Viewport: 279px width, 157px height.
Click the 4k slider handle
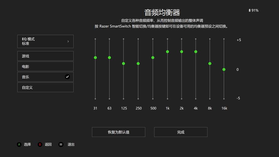[x=196, y=52]
